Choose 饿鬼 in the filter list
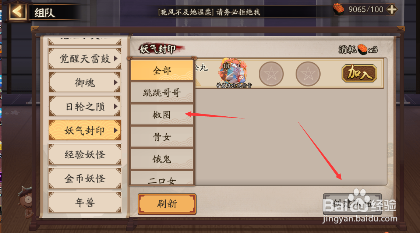The image size is (420, 233). 162,159
